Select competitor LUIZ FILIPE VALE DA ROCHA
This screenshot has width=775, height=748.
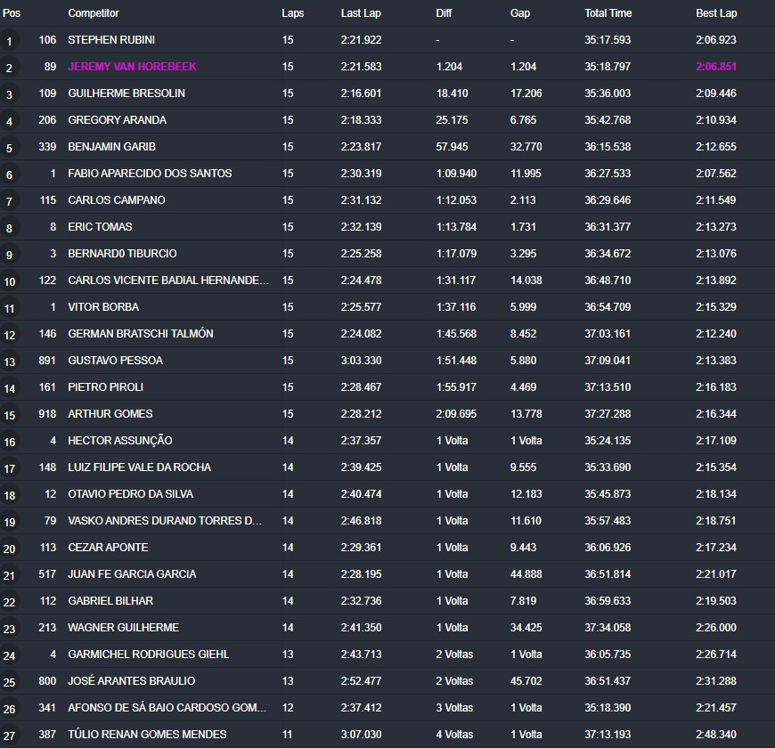[139, 467]
